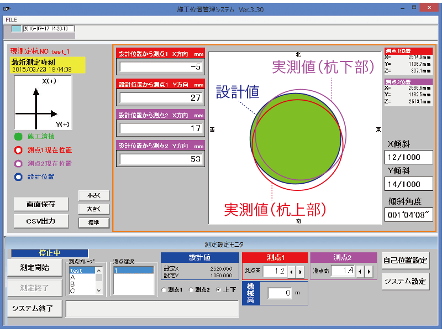
Task: Click the 設計値 blue header in the bottom panel
Action: coord(200,257)
